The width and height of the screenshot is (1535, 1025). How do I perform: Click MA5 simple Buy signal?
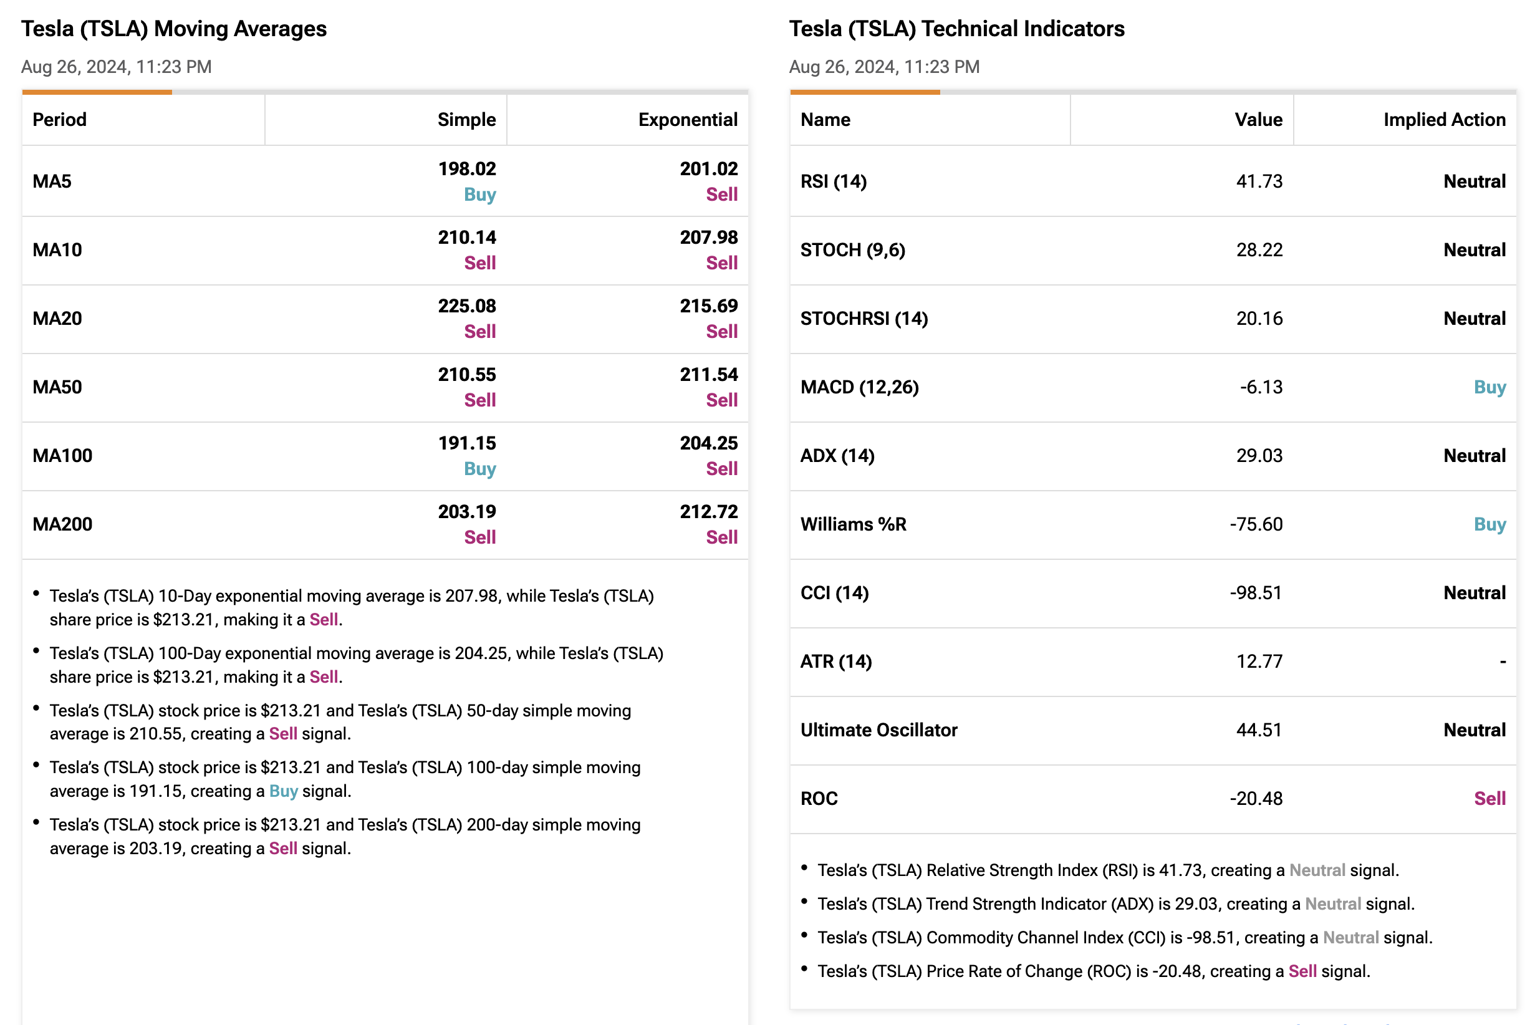click(479, 195)
